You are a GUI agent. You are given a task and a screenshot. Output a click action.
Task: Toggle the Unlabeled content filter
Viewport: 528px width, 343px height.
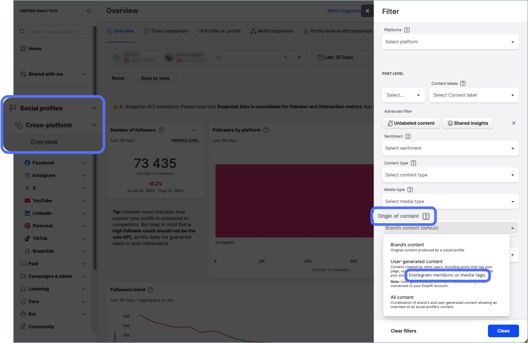pos(411,123)
